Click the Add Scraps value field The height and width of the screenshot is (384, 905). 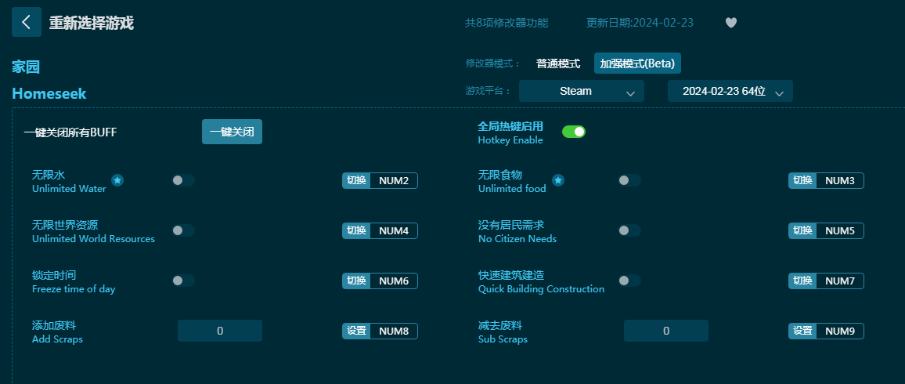coord(220,331)
